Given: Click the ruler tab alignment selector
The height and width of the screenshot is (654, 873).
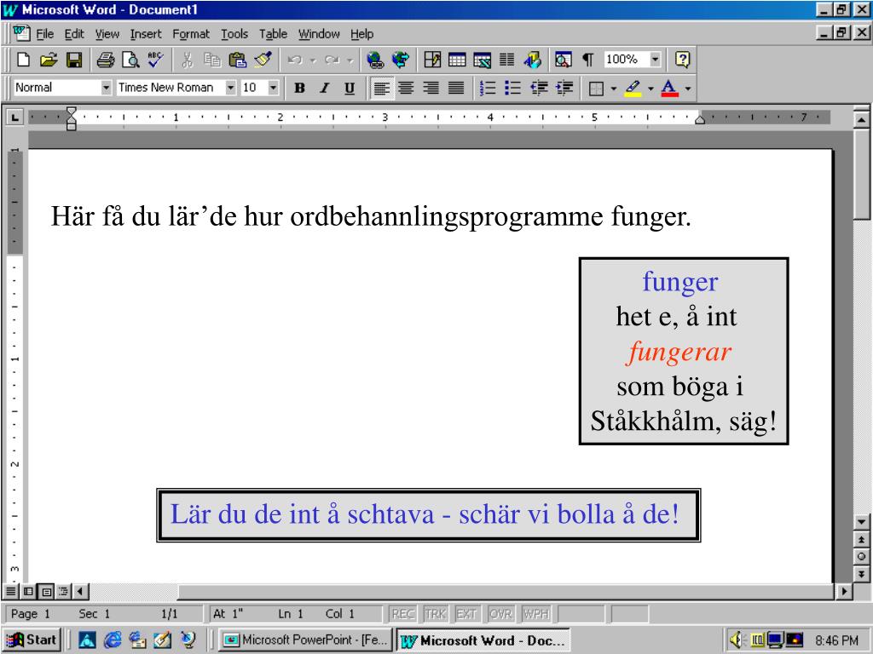Looking at the screenshot, I should [15, 118].
